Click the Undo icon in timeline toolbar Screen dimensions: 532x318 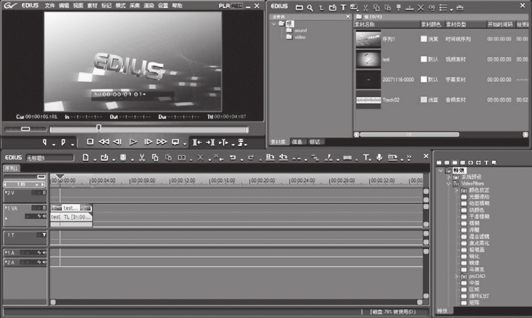[x=233, y=158]
